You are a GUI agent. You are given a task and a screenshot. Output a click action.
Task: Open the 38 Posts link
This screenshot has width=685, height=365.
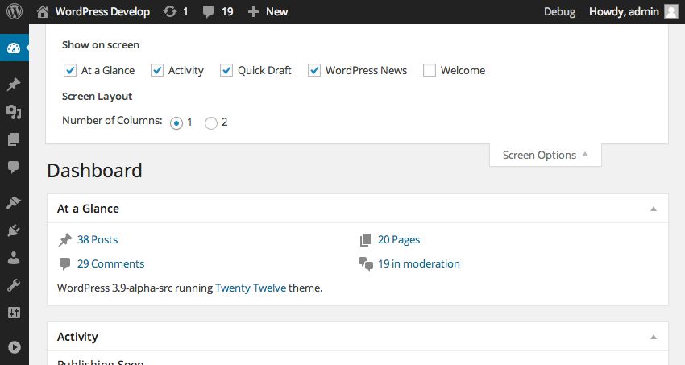[98, 239]
